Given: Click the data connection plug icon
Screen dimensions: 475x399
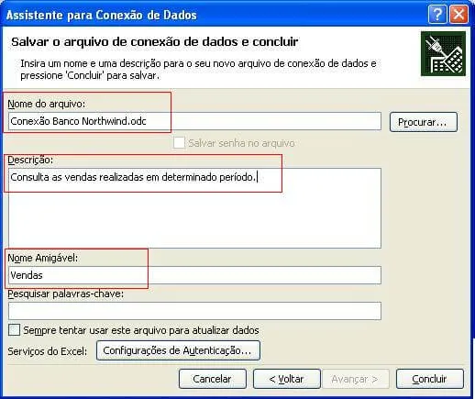Looking at the screenshot, I should coord(443,54).
